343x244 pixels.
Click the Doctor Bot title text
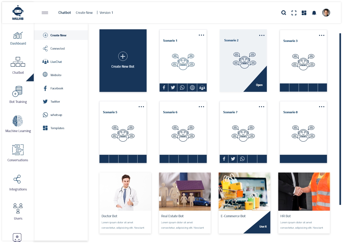109,216
